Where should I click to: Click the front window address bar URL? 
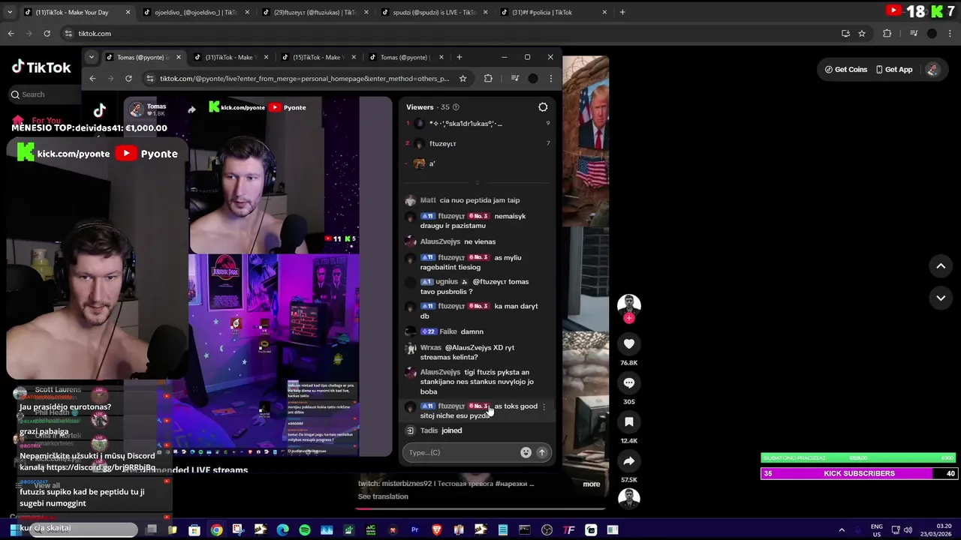(304, 78)
